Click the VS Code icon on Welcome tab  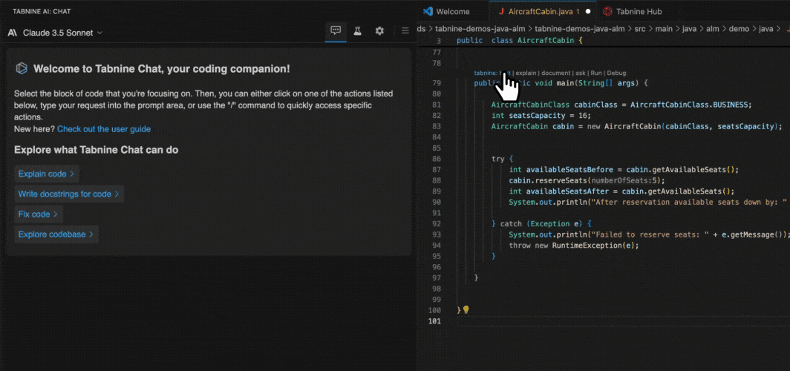(428, 11)
